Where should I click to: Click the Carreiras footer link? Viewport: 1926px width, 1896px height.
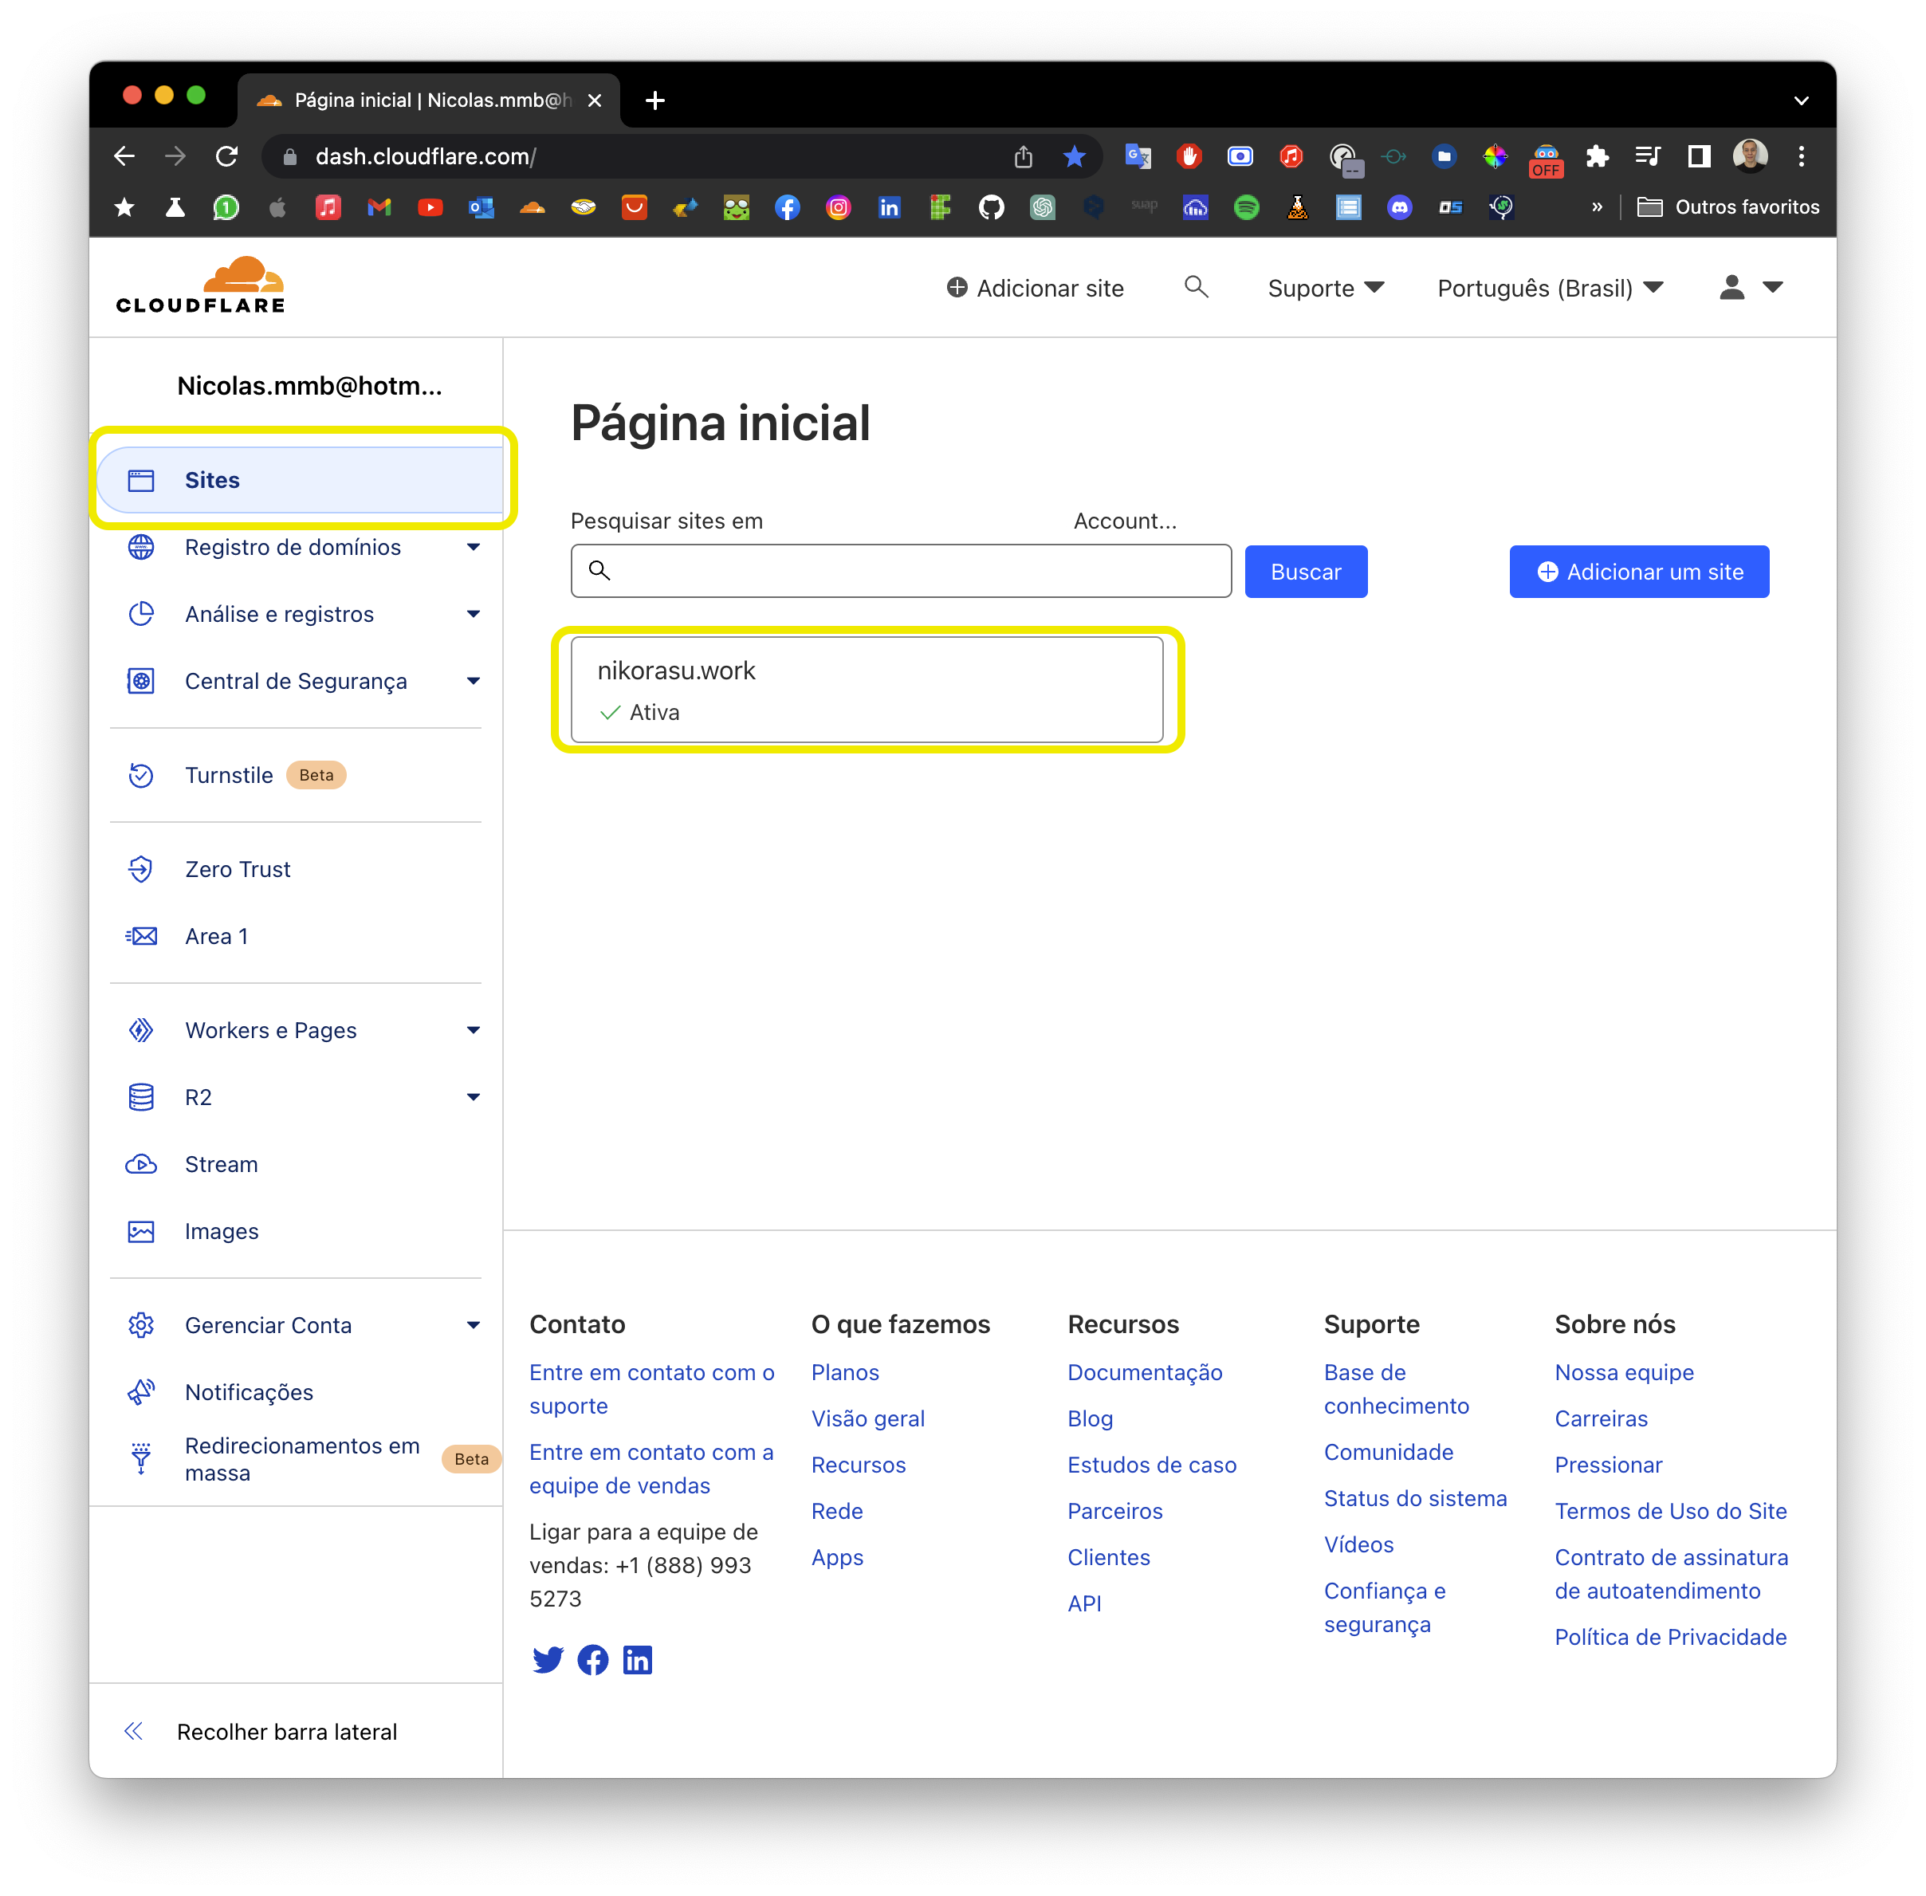point(1601,1418)
